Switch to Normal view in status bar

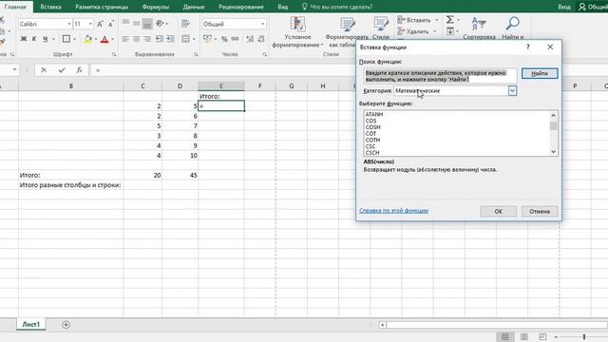pos(504,336)
